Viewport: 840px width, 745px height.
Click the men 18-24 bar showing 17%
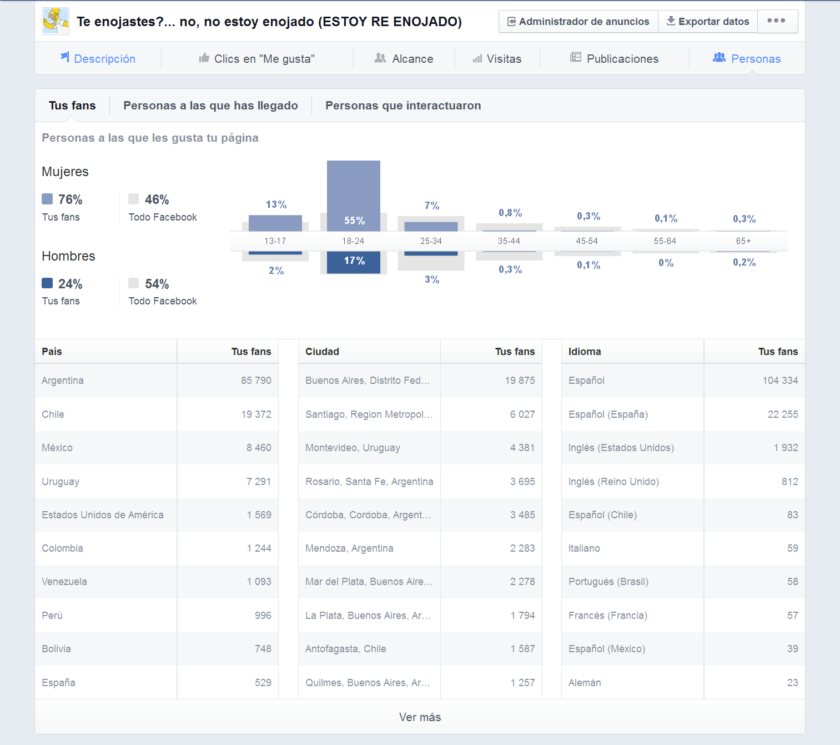point(354,262)
